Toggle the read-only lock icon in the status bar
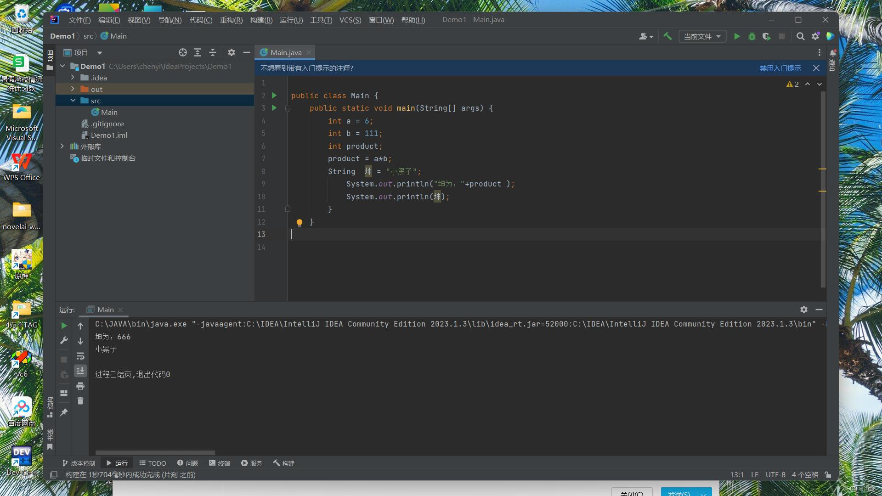 [828, 474]
